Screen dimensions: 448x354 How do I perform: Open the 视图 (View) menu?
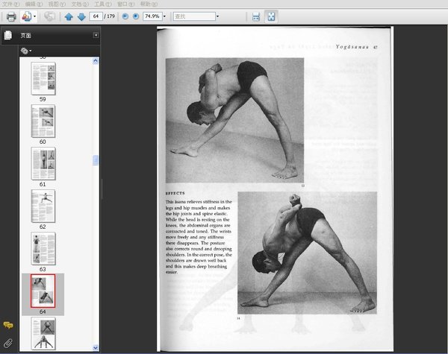(55, 4)
